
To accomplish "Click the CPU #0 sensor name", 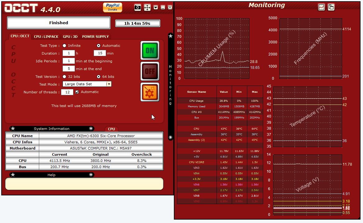I will (197, 112).
